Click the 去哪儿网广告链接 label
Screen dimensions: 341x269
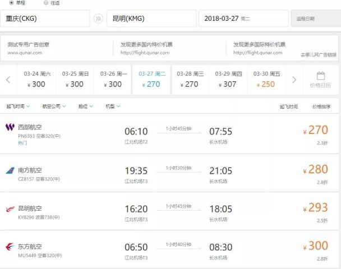pyautogui.click(x=319, y=55)
